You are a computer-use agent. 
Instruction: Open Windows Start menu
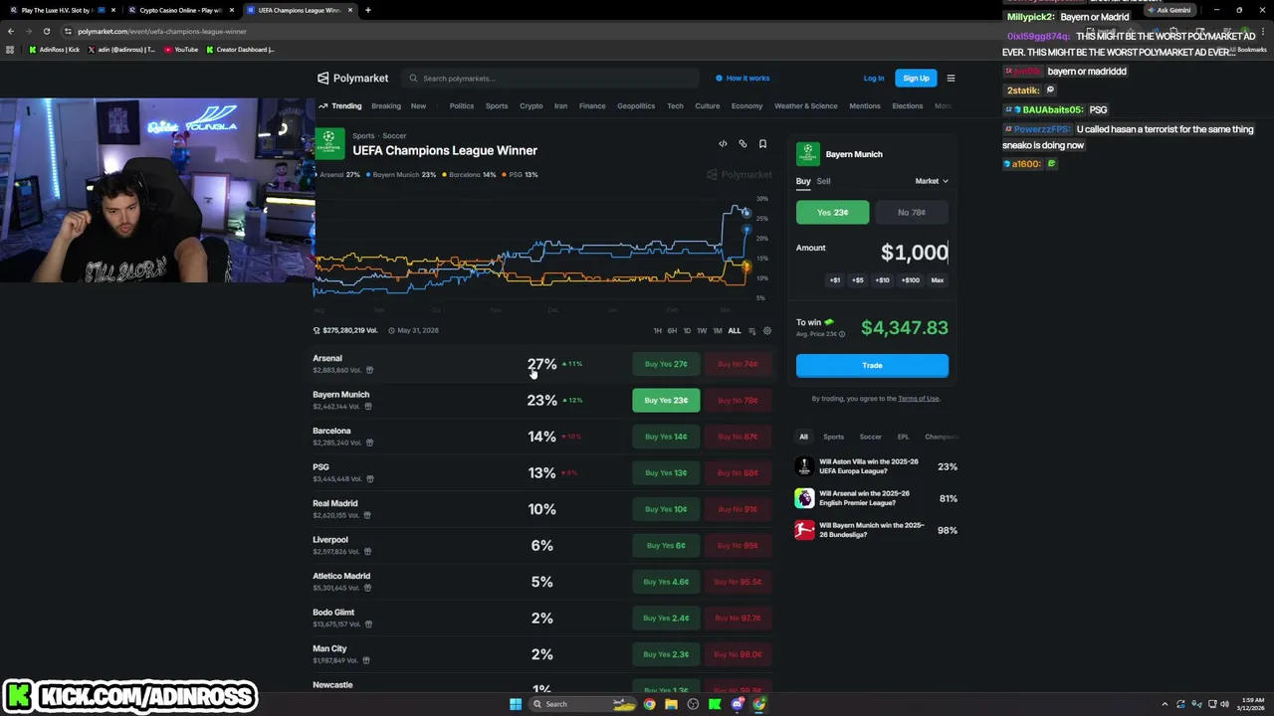pyautogui.click(x=516, y=704)
